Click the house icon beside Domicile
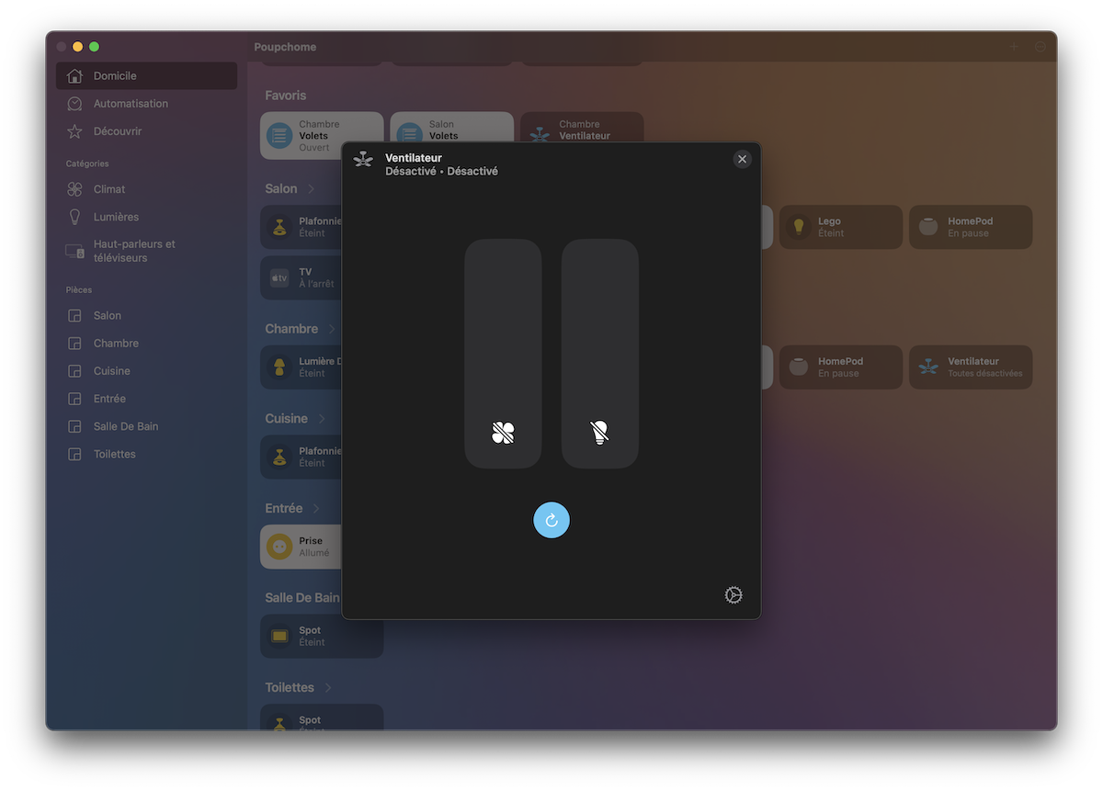 [x=75, y=75]
